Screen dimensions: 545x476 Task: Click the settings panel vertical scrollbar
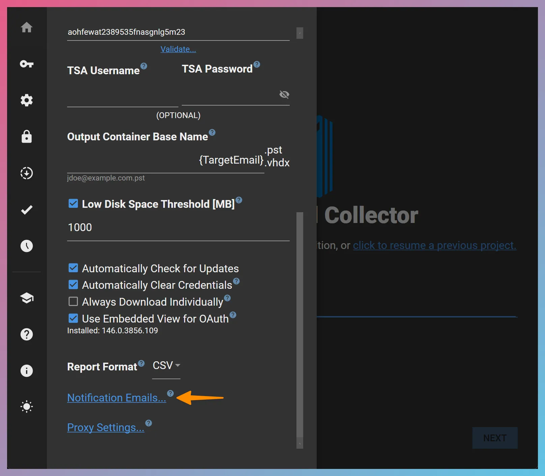[x=299, y=324]
